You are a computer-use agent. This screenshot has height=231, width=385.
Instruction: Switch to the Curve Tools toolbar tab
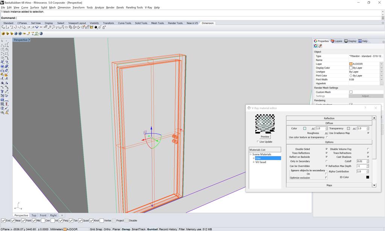coord(124,23)
